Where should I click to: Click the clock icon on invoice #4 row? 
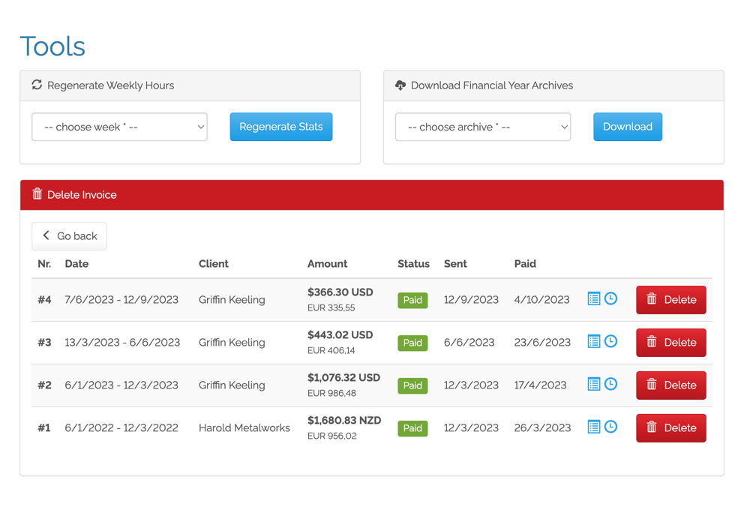point(610,298)
